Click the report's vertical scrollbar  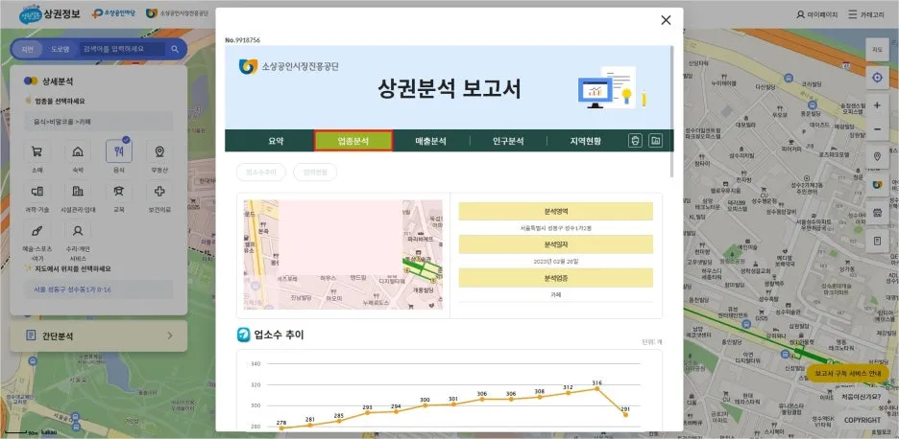pyautogui.click(x=671, y=111)
